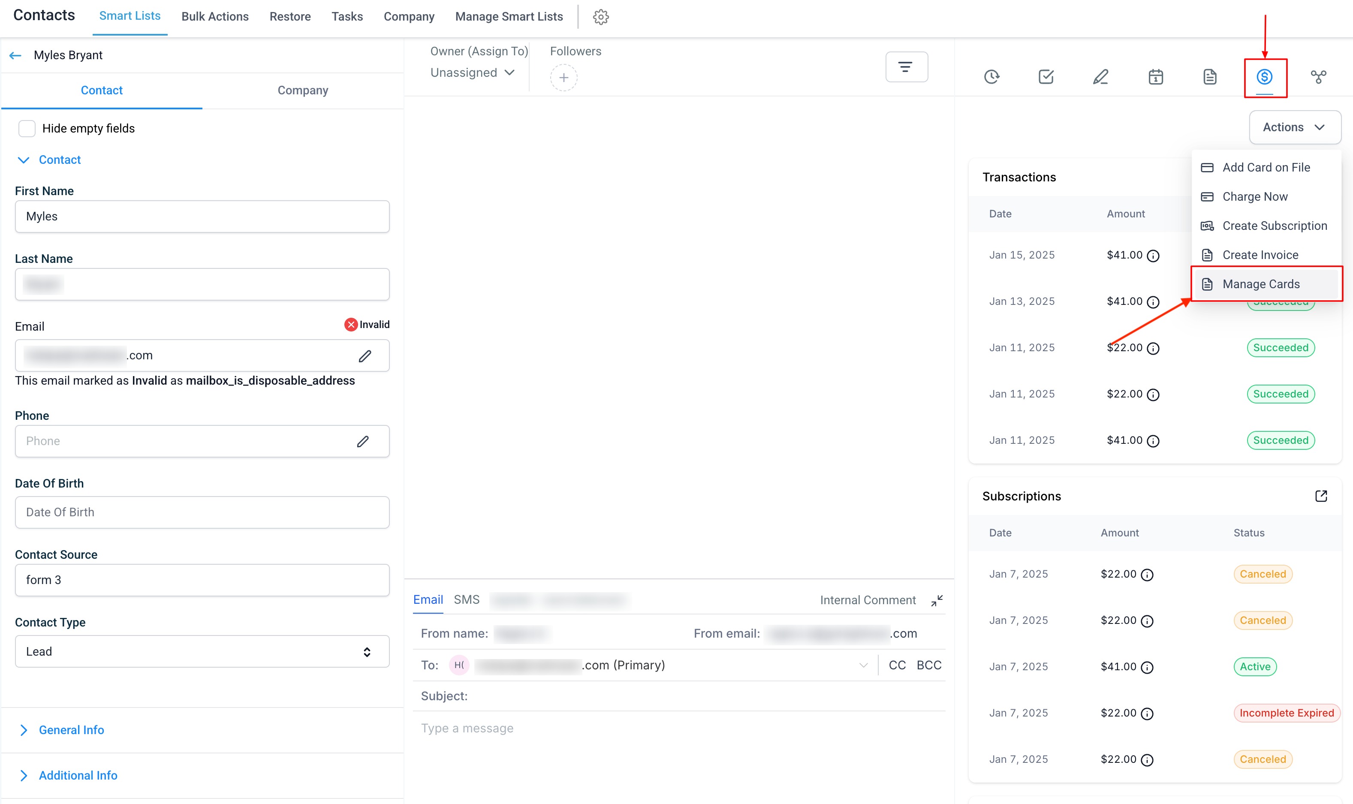This screenshot has height=804, width=1353.
Task: Open the contacts settings gear
Action: (x=600, y=17)
